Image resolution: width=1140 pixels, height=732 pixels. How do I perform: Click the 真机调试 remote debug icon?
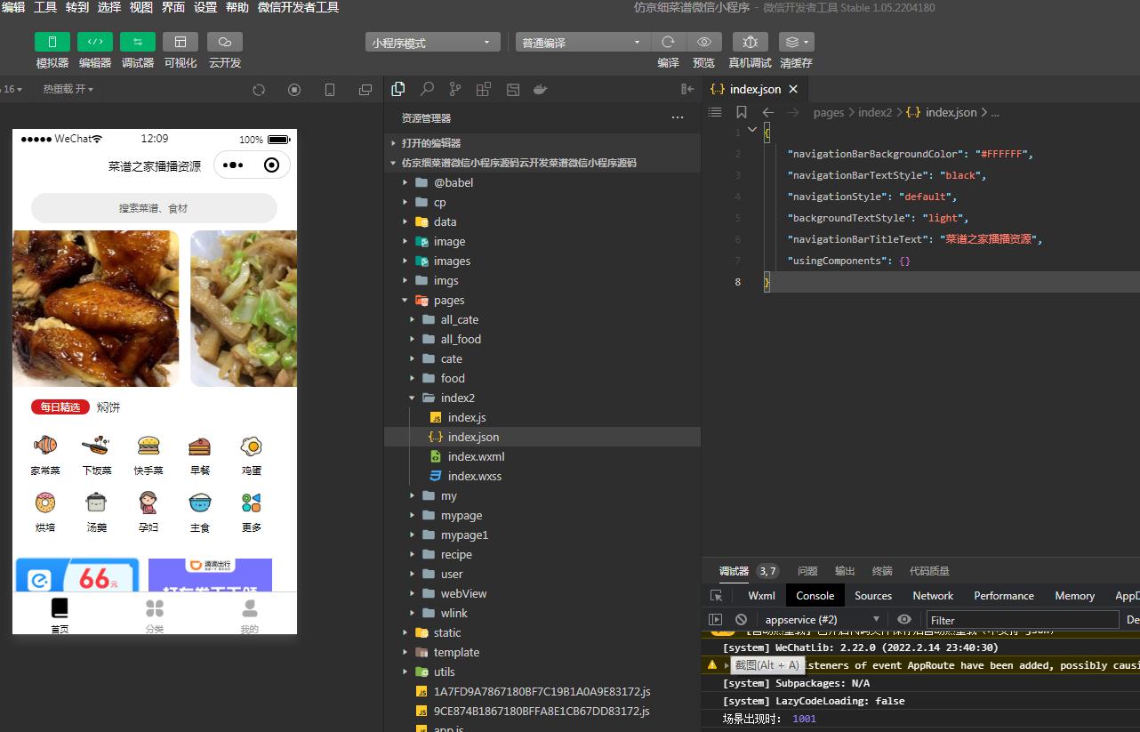pos(751,42)
